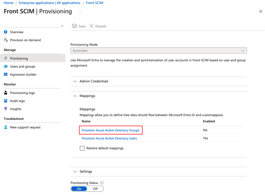This screenshot has width=265, height=195.
Task: Click the Provisioning logs icon
Action: [6, 93]
